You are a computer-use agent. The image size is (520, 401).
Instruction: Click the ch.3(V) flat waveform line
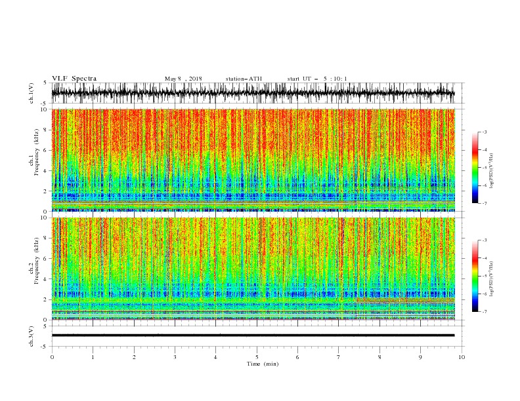pos(253,335)
